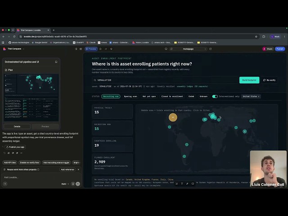Choose the Enable re-verify flow suggestion
The height and width of the screenshot is (216, 288).
pyautogui.click(x=30, y=162)
